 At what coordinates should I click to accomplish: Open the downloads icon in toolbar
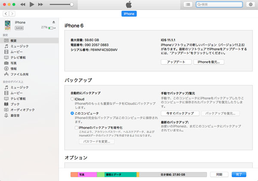[250, 4]
